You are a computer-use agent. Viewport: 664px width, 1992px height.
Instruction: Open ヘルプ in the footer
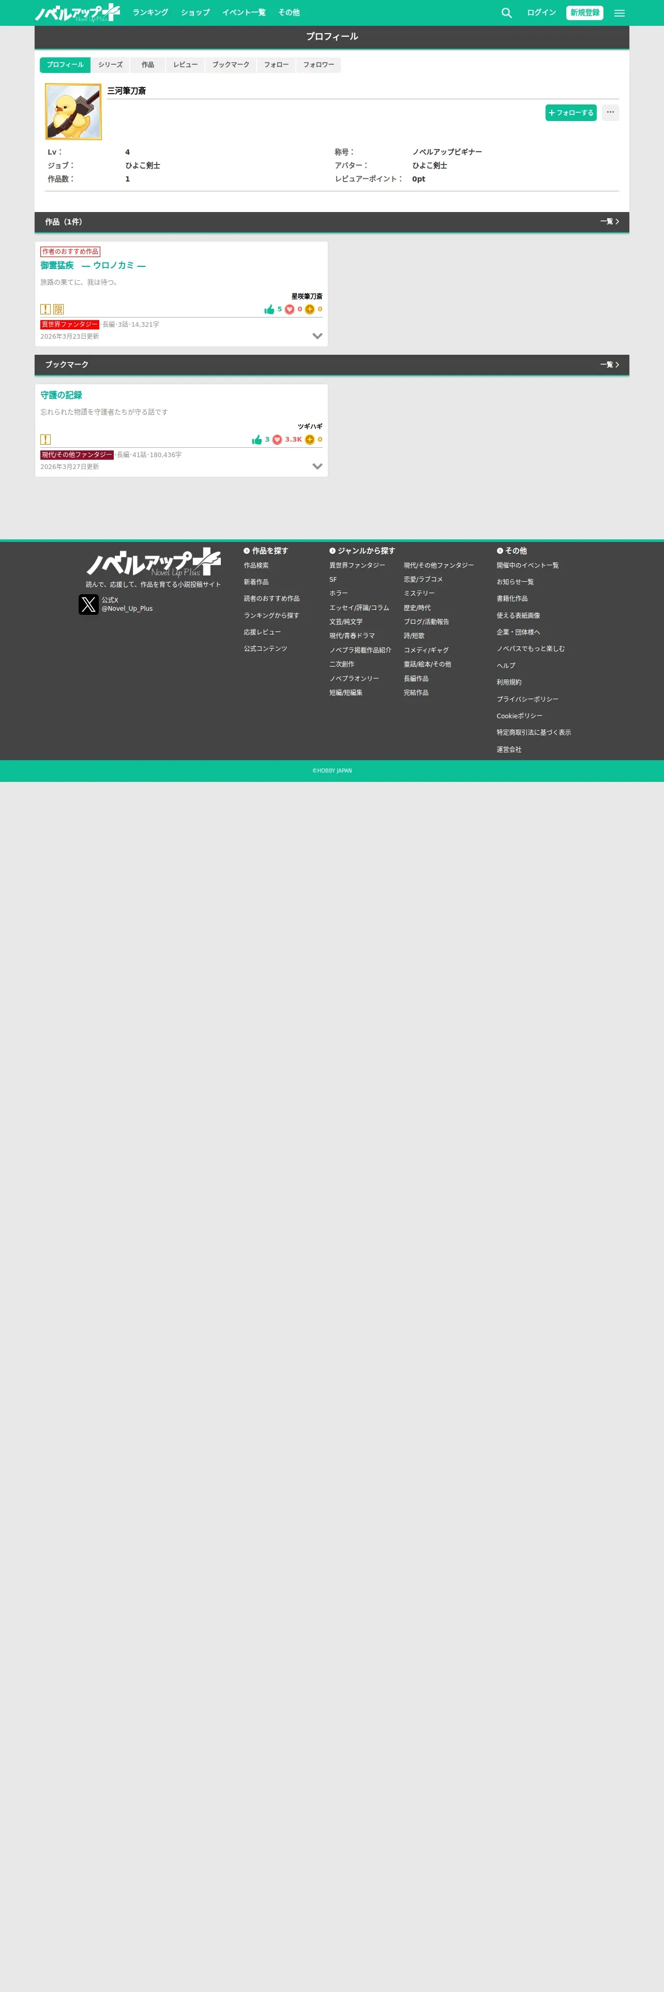pyautogui.click(x=506, y=666)
